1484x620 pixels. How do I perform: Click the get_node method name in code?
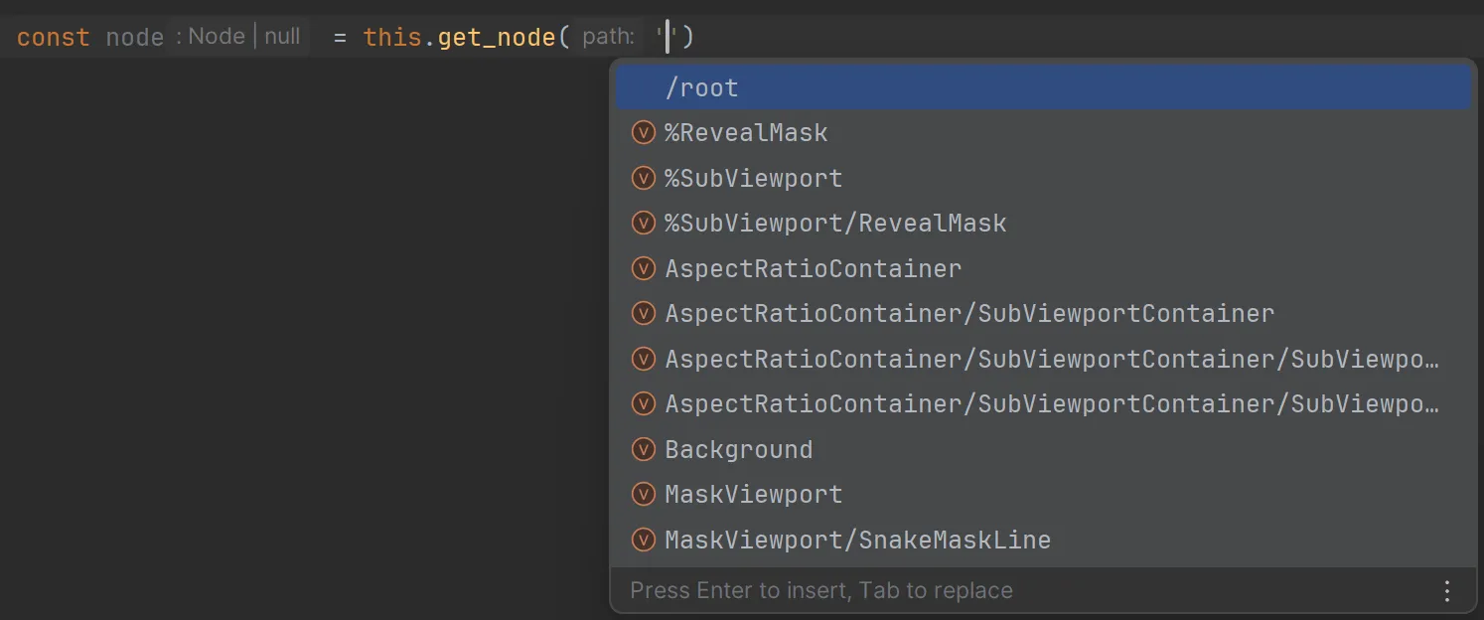[x=497, y=38]
